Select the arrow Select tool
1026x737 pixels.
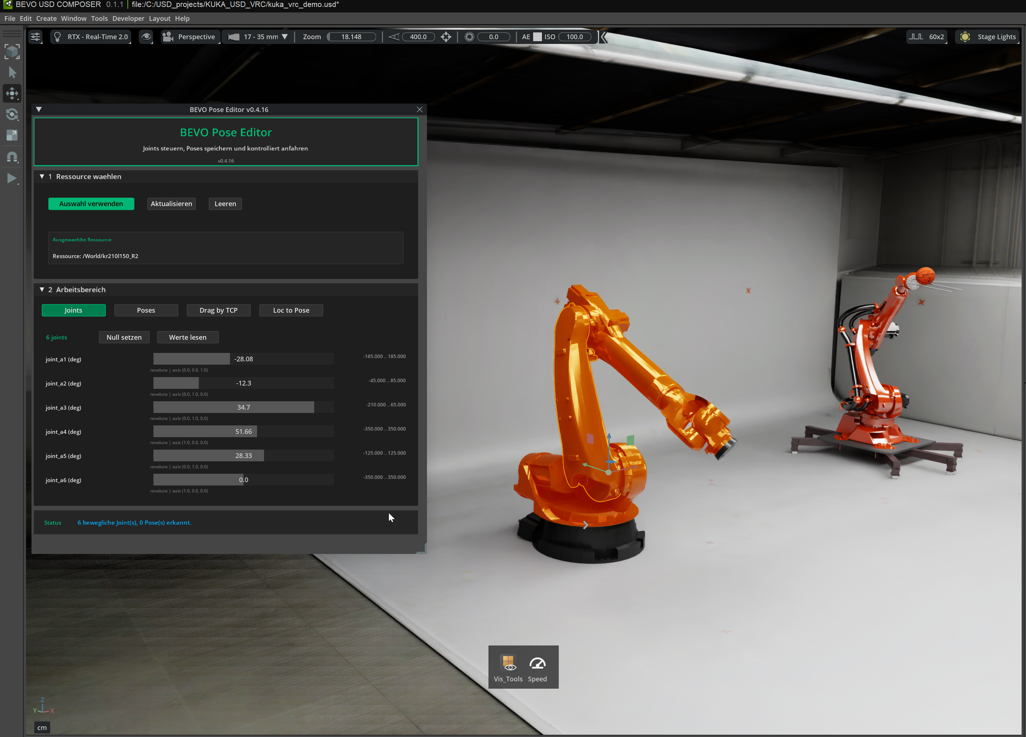(x=12, y=72)
